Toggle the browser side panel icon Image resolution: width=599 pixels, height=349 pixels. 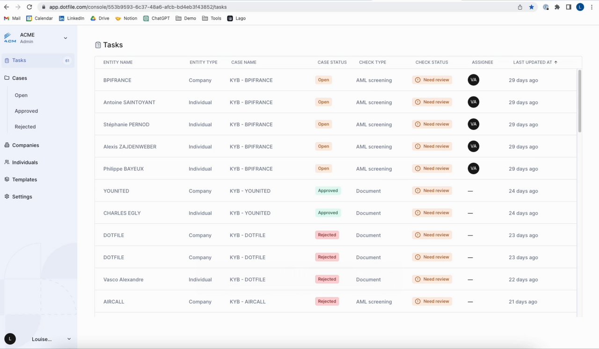[x=569, y=7]
